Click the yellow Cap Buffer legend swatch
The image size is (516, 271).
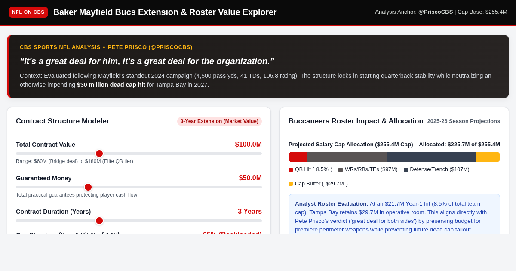291,184
